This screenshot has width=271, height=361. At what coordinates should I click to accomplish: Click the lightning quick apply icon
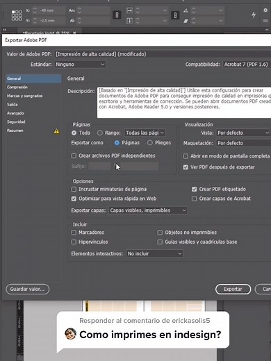[x=254, y=15]
